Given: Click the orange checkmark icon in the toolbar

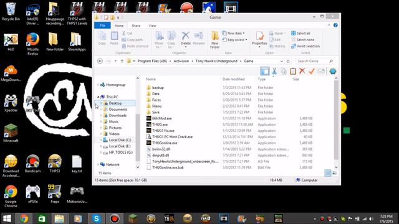Looking at the screenshot, I should (312, 72).
